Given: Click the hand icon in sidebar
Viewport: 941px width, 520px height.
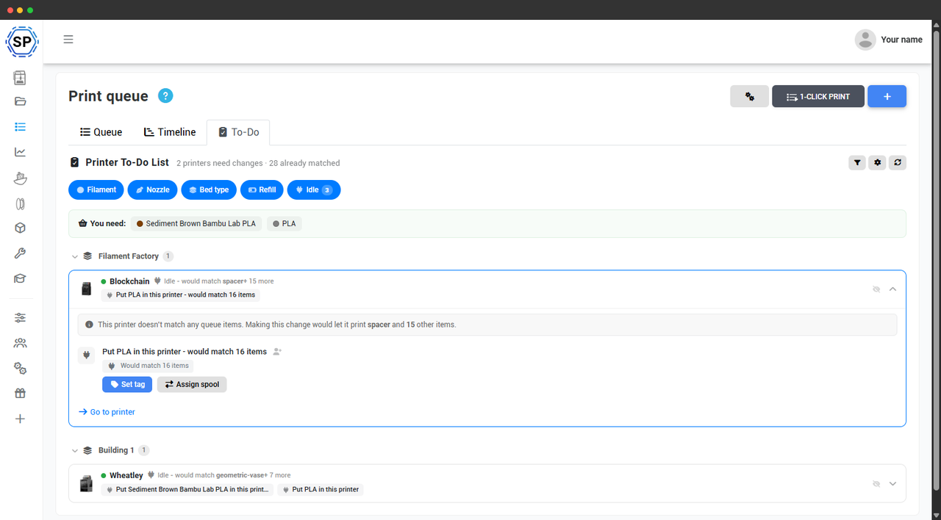Looking at the screenshot, I should point(20,178).
